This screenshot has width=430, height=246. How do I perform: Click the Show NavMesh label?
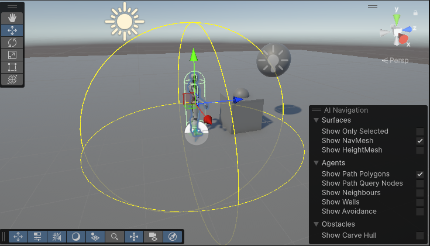tap(348, 141)
